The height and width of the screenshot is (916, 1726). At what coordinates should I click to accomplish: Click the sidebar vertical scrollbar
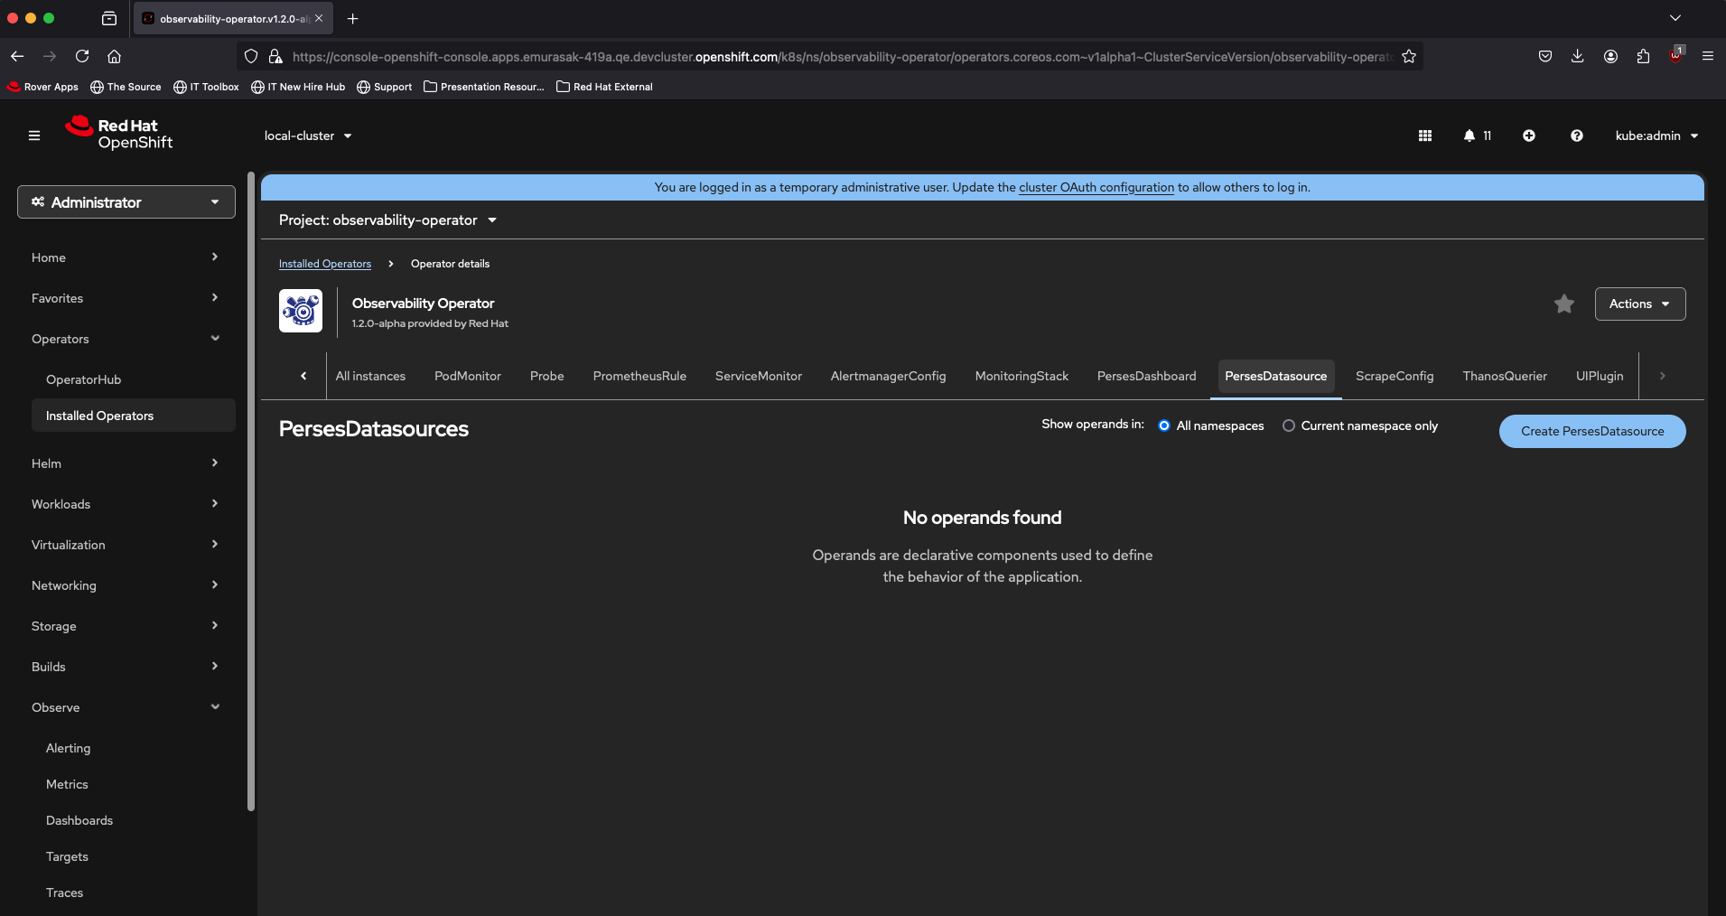tap(251, 491)
